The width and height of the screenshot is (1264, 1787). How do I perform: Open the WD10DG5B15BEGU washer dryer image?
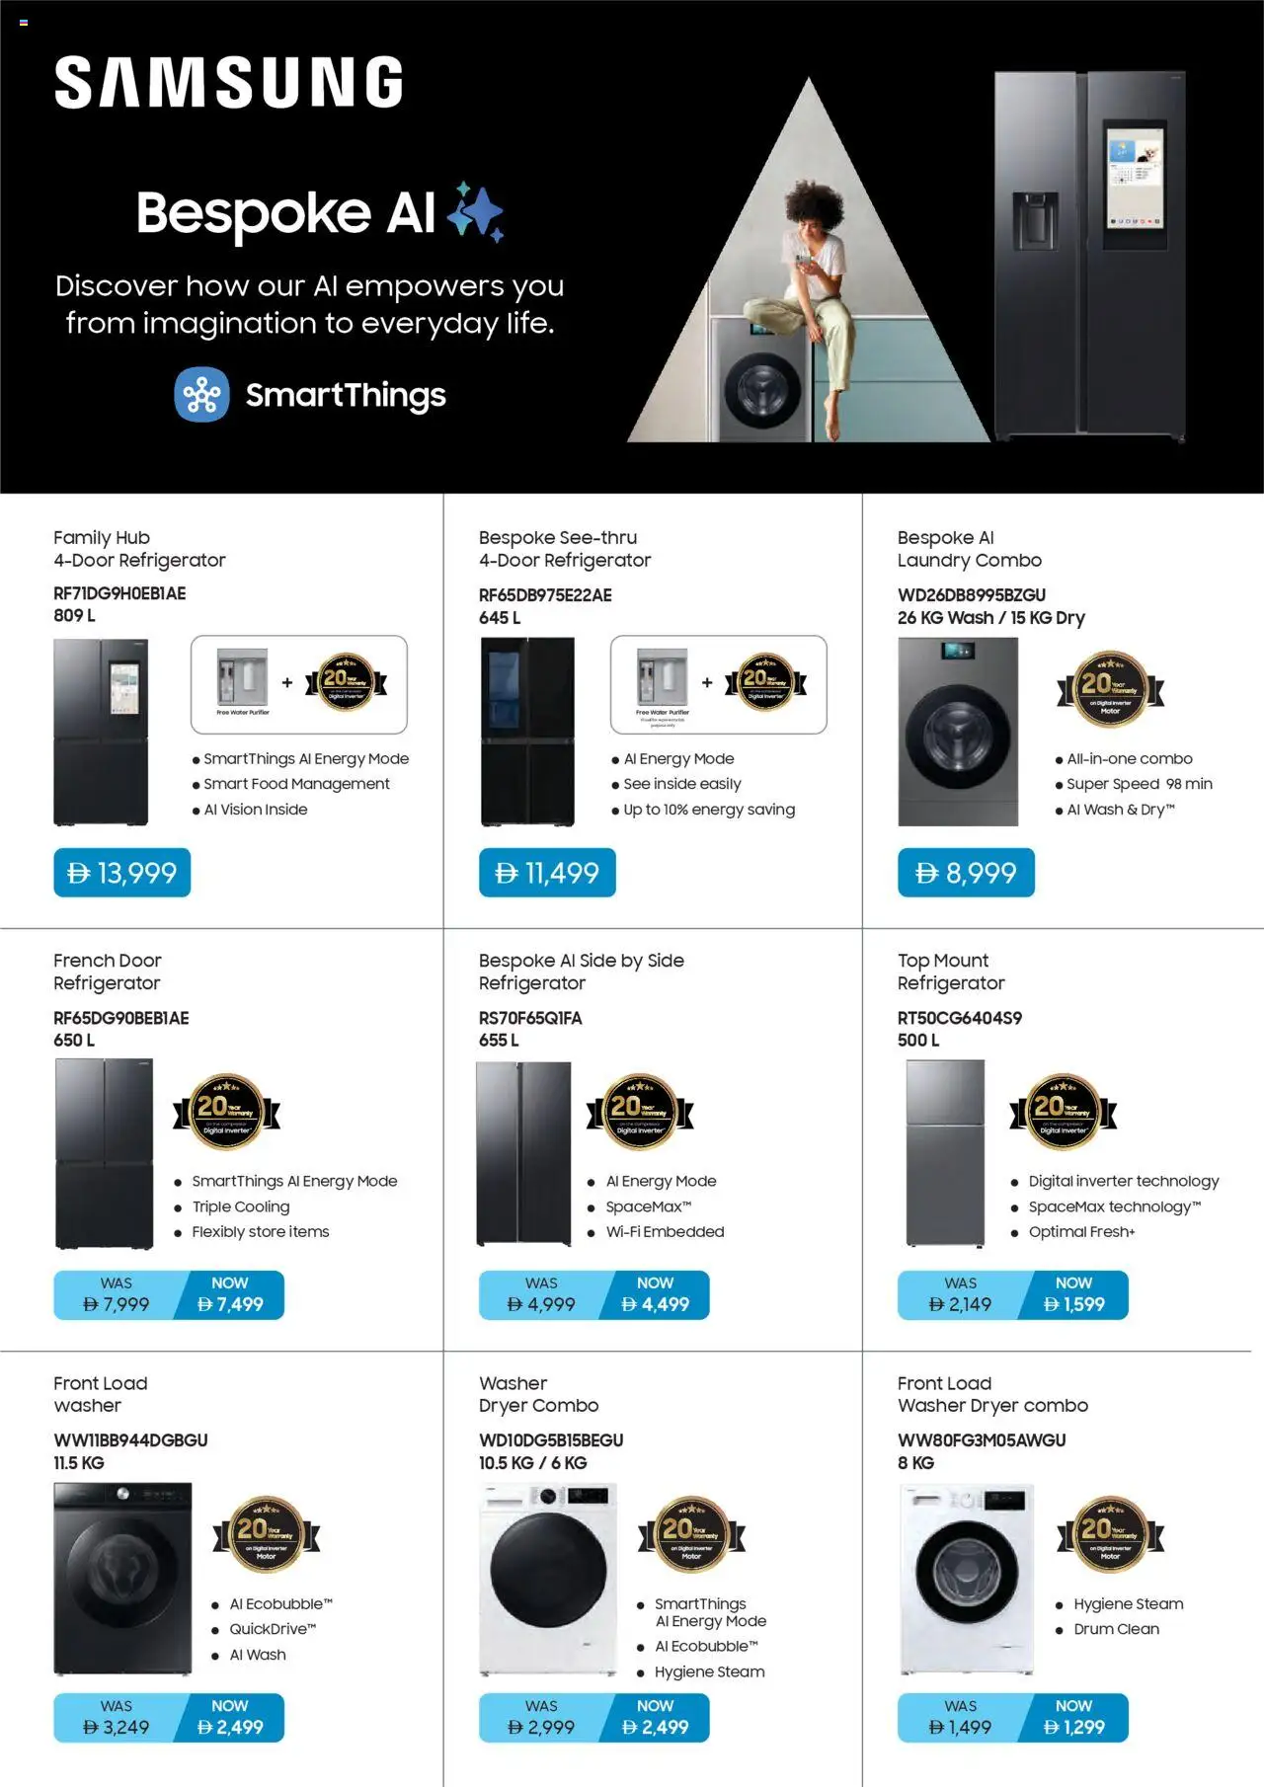click(x=548, y=1579)
